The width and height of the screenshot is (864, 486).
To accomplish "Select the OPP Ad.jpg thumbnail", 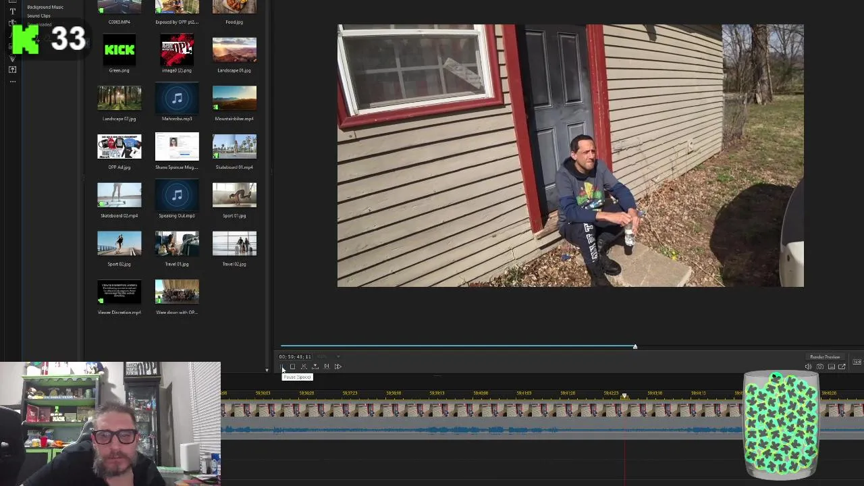I will pos(119,147).
